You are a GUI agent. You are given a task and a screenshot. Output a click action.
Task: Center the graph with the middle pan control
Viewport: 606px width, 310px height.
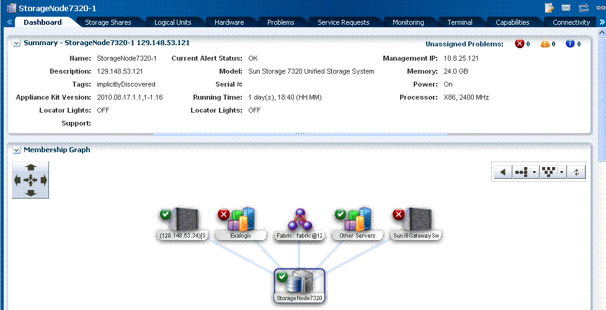tap(30, 180)
